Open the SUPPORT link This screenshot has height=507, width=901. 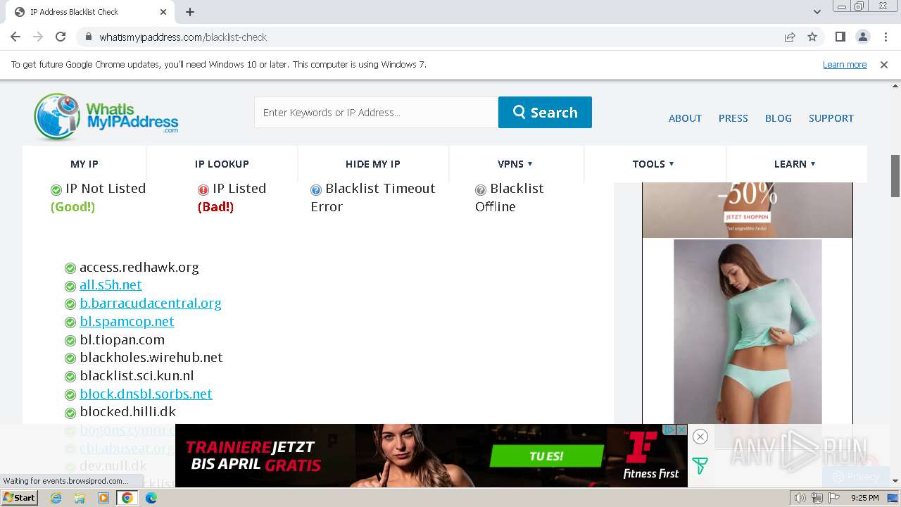(831, 118)
